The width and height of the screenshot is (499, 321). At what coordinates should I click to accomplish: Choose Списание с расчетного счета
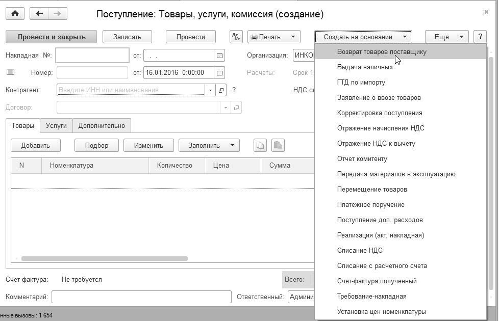(401, 265)
